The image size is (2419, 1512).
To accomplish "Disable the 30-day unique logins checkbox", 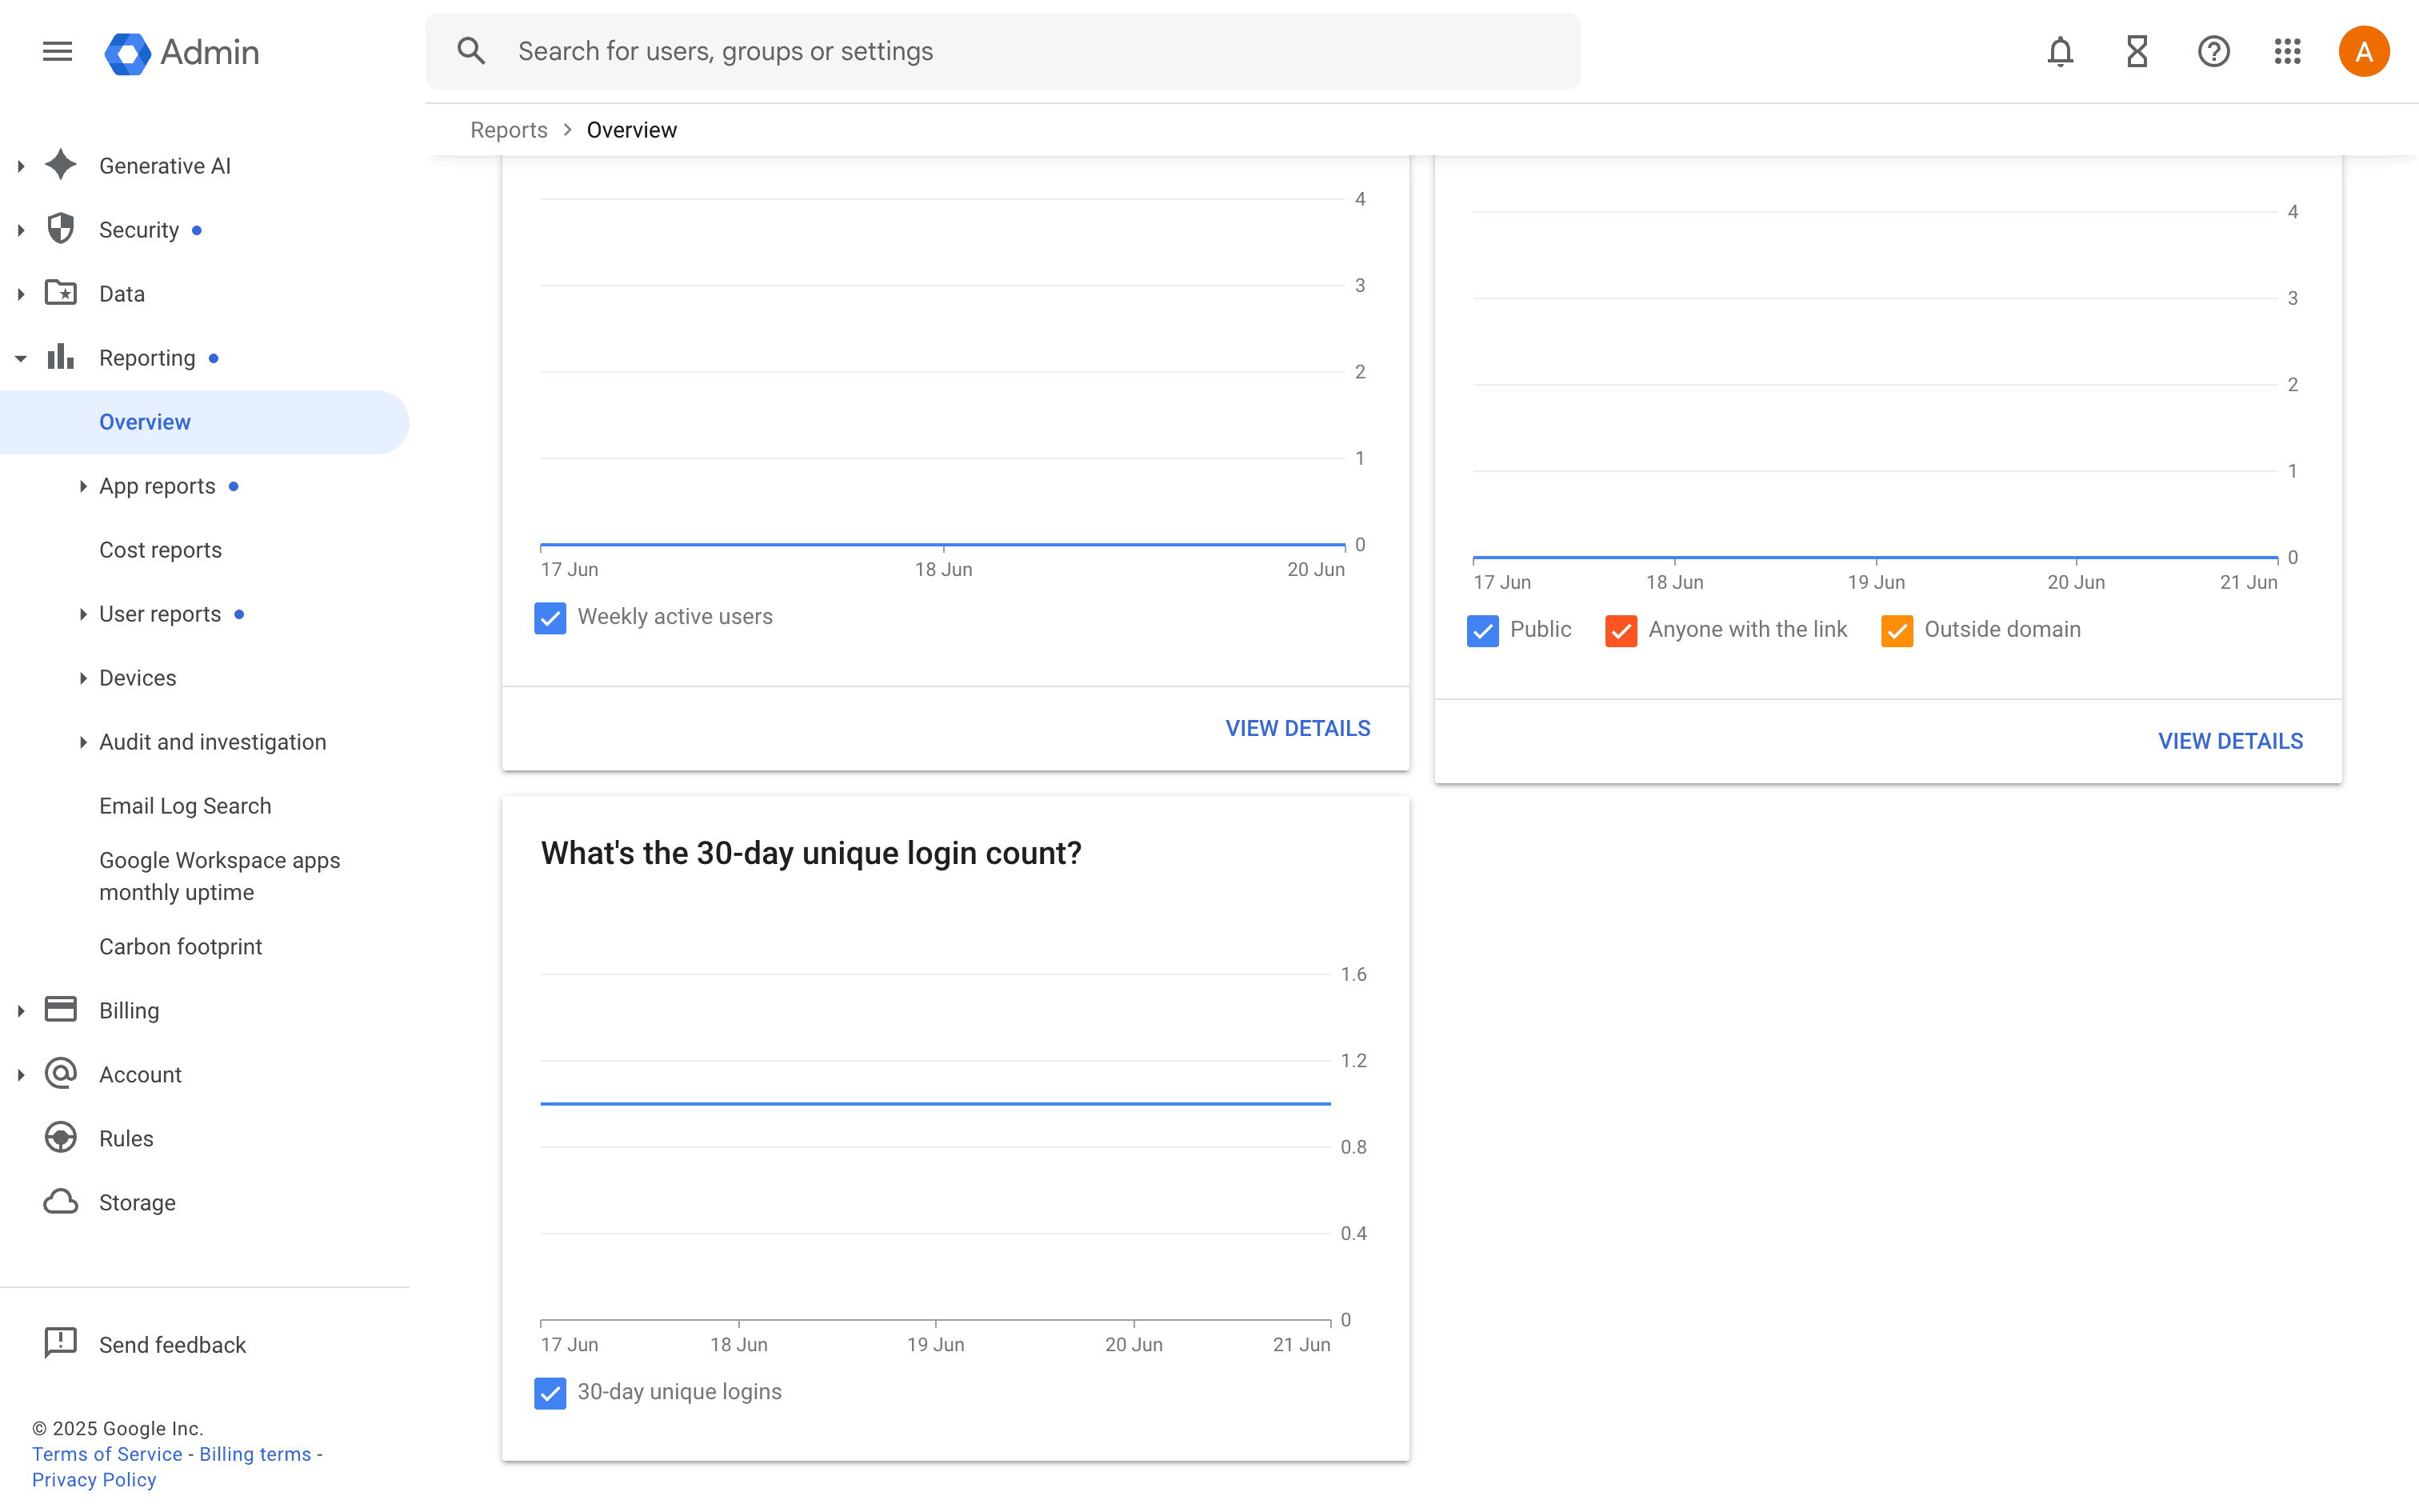I will (550, 1392).
